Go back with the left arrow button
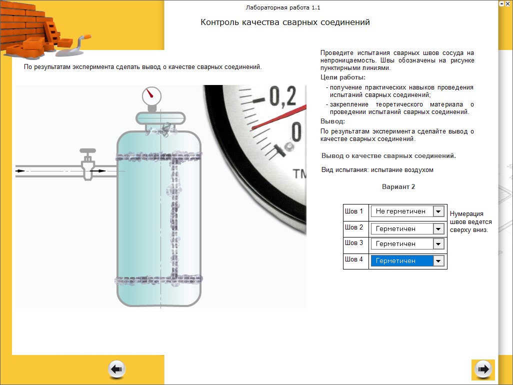 117,369
